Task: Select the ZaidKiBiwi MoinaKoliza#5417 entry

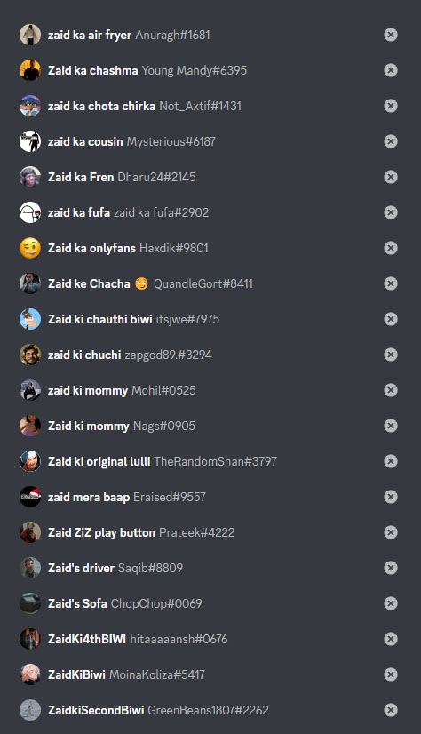Action: click(210, 674)
